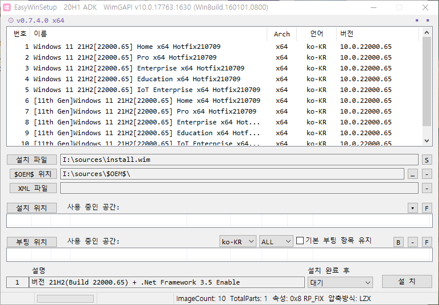The width and height of the screenshot is (439, 305).
Task: Click the 부팅 위치 partition list box
Action: coord(219,254)
